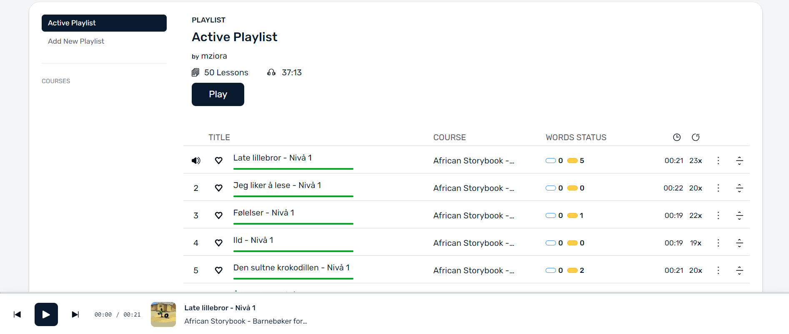This screenshot has width=789, height=334.
Task: Start playback with bottom player play button
Action: (x=46, y=314)
